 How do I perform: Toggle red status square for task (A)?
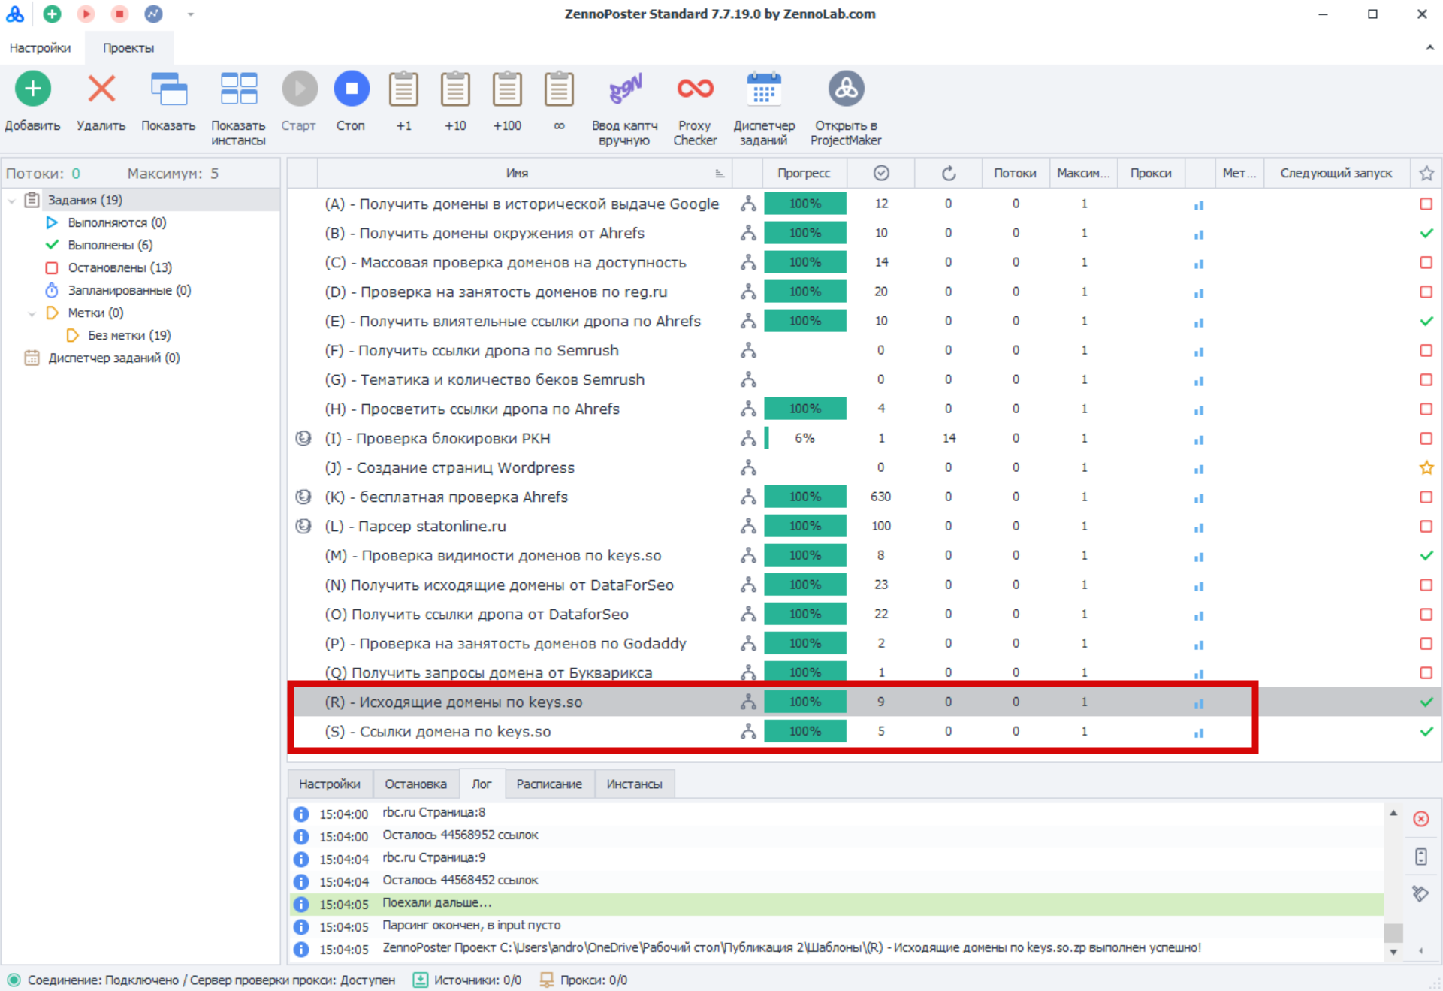(x=1426, y=204)
